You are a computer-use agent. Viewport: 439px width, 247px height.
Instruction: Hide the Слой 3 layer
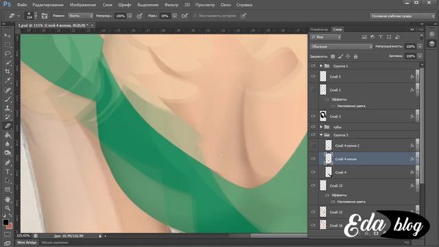pyautogui.click(x=313, y=116)
